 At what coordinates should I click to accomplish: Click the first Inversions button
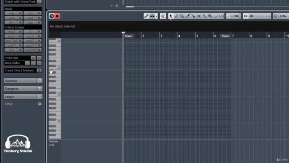coord(33,58)
